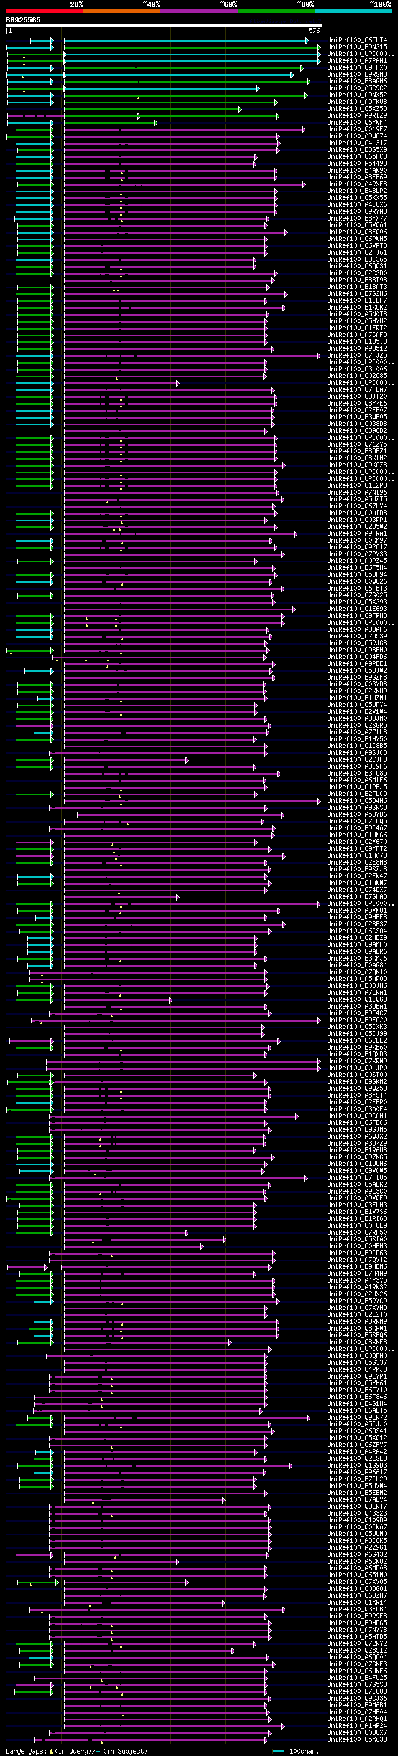Select label UniRef100_A9TKU8
The height and width of the screenshot is (1756, 398).
(x=357, y=102)
